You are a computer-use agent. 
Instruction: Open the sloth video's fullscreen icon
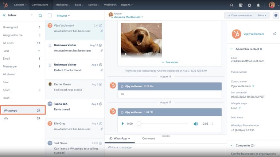coord(148,54)
